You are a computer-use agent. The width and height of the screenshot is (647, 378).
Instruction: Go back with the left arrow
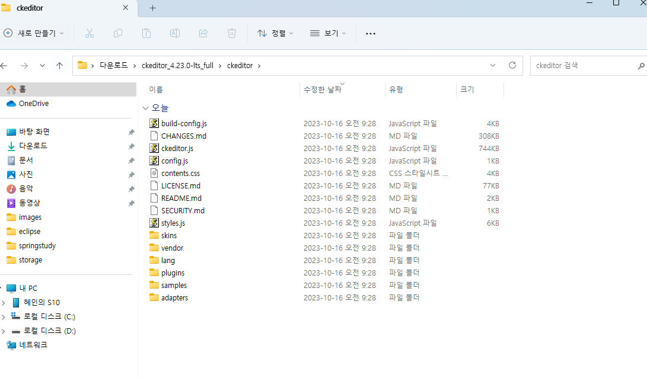coord(5,66)
